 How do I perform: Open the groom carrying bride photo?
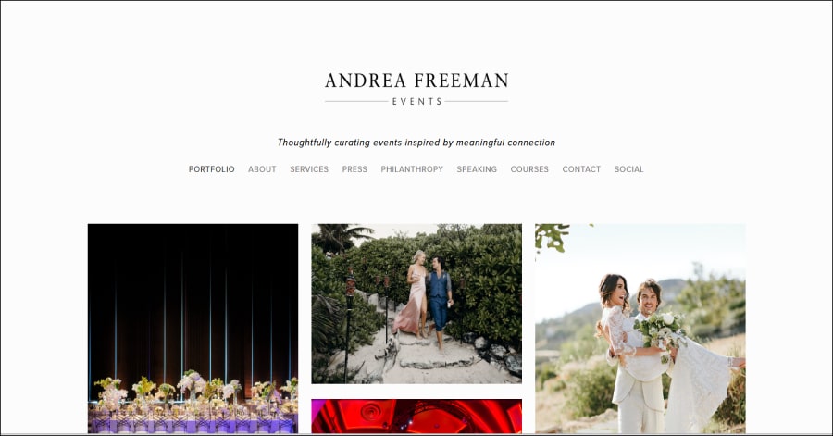click(x=640, y=329)
